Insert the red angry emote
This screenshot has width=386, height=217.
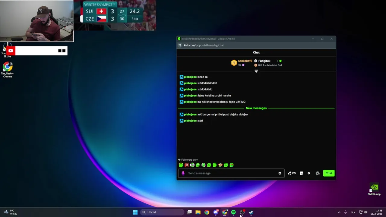coord(186,165)
